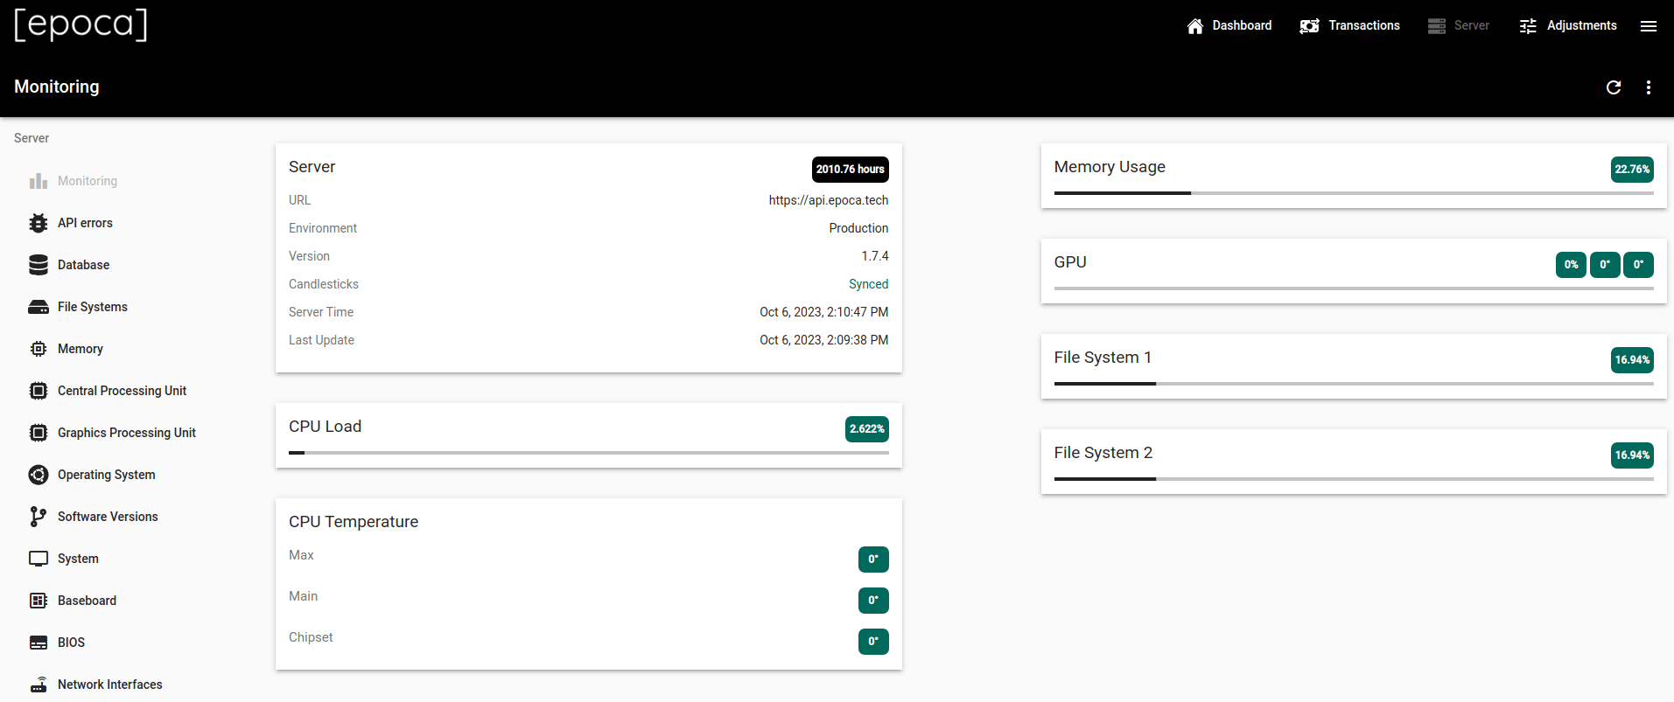
Task: Select BIOS sidebar item
Action: pos(71,643)
